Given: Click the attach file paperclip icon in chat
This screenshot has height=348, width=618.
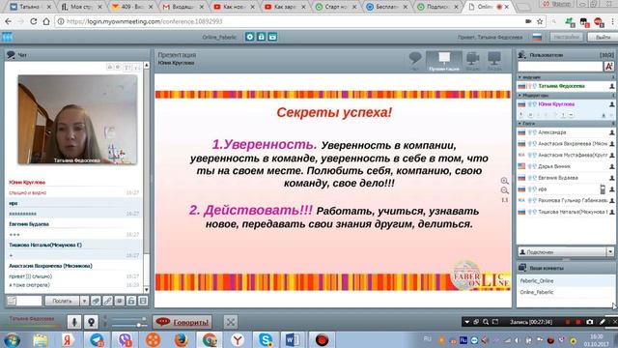Looking at the screenshot, I should [96, 301].
